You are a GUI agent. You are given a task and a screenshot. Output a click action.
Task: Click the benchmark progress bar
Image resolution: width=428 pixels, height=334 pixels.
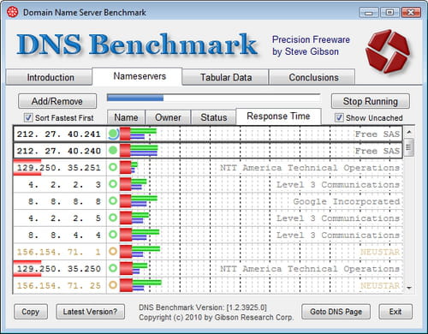coord(213,98)
